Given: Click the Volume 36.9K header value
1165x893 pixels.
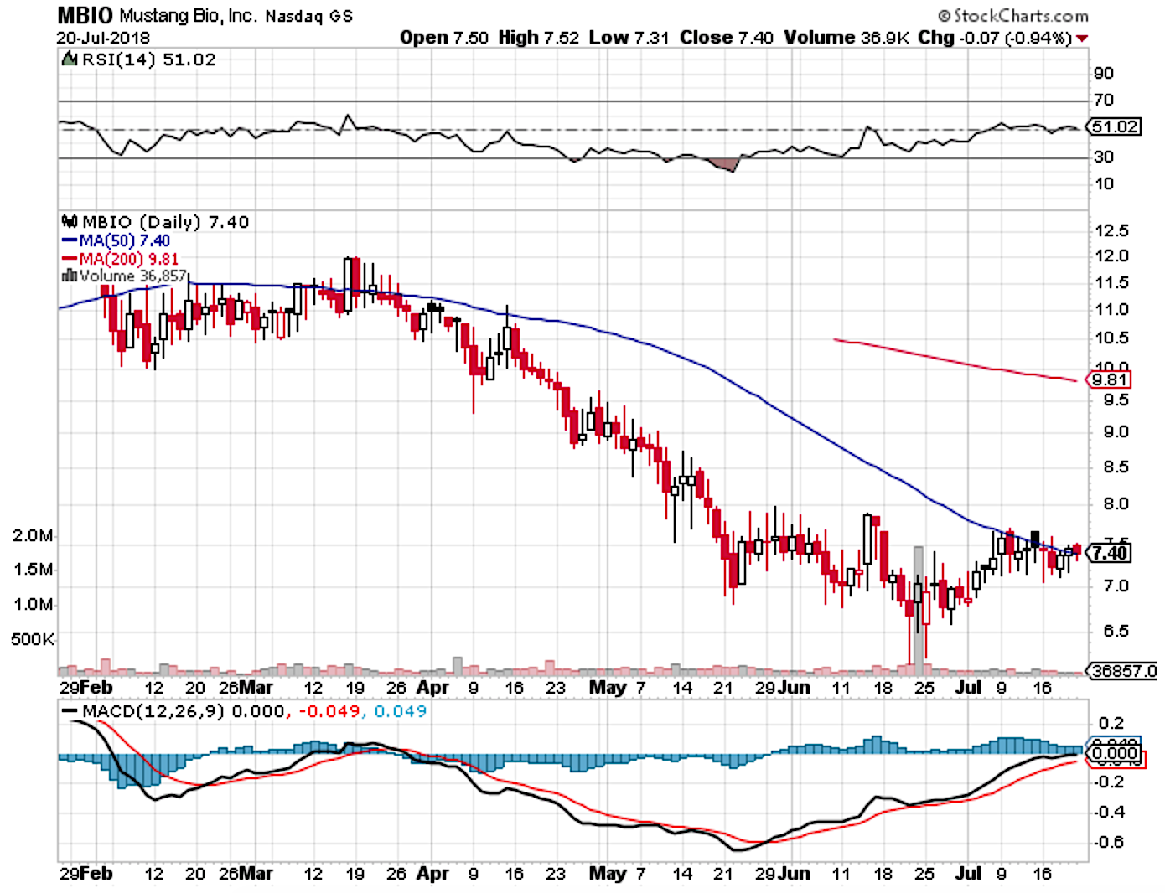Looking at the screenshot, I should coord(847,38).
